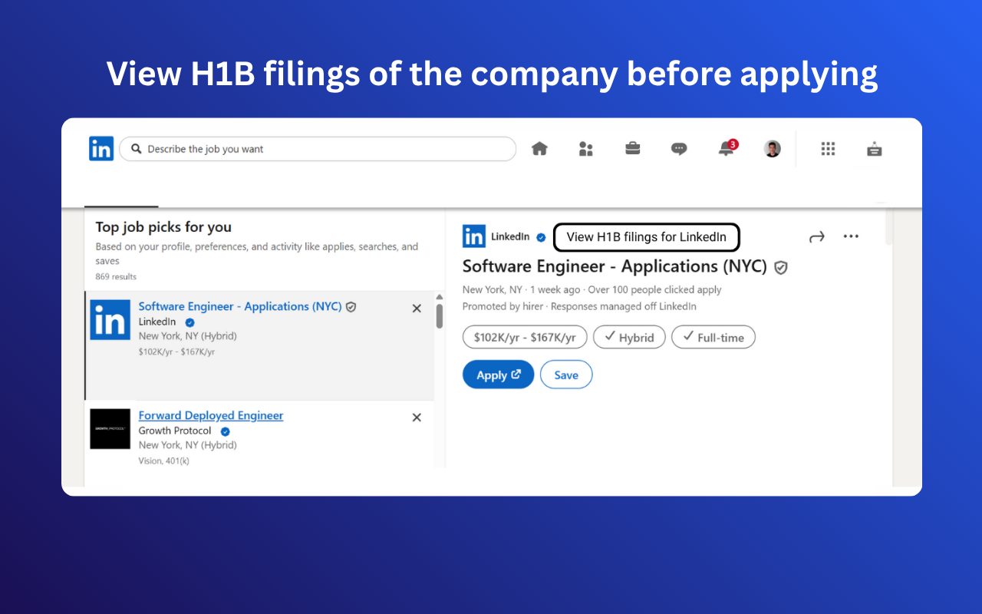
Task: Click 'View H1B filings for LinkedIn' button
Action: (647, 237)
